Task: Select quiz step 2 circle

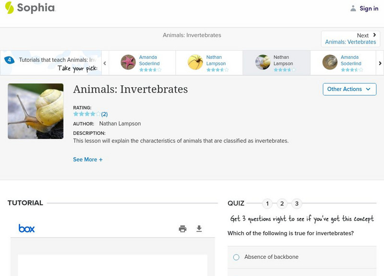Action: [x=282, y=203]
